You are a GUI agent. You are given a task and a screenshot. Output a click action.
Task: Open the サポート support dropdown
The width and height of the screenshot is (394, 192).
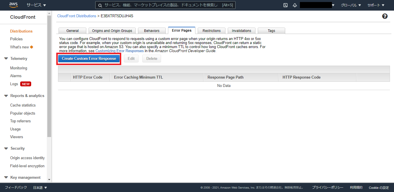(x=376, y=5)
